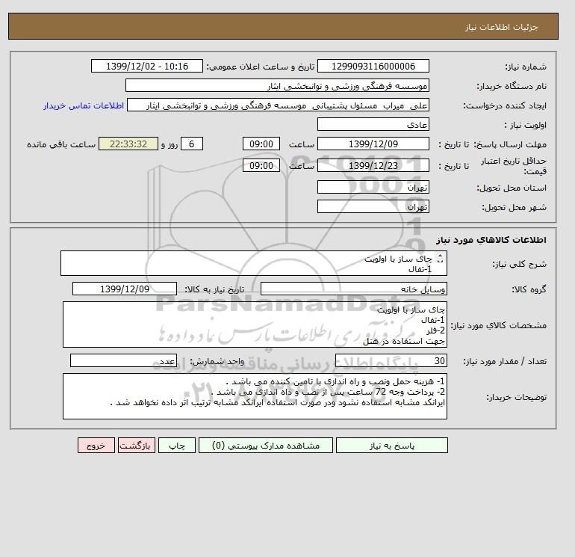575x557 pixels.
Task: Click the توضیحات خریدار text area
Action: (x=255, y=396)
